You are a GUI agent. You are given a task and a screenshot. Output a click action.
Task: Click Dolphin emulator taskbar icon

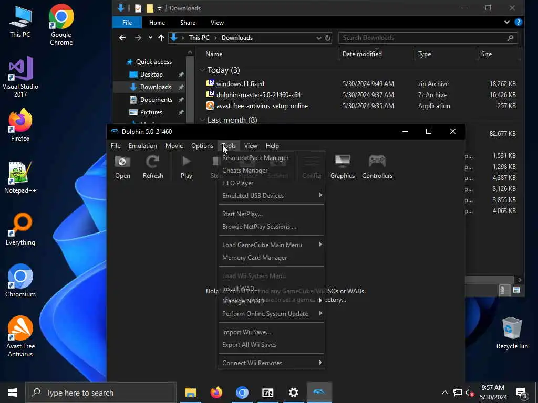pos(319,393)
